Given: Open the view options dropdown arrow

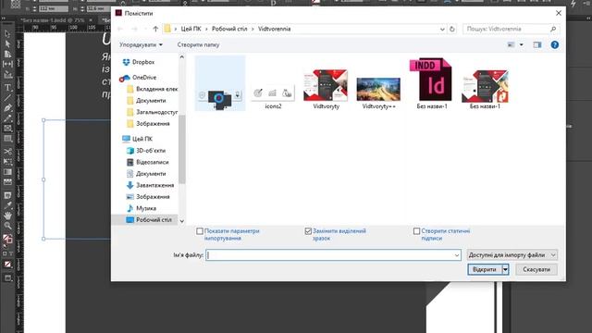Looking at the screenshot, I should point(522,45).
